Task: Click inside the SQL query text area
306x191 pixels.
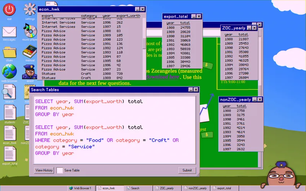Action: [x=114, y=130]
